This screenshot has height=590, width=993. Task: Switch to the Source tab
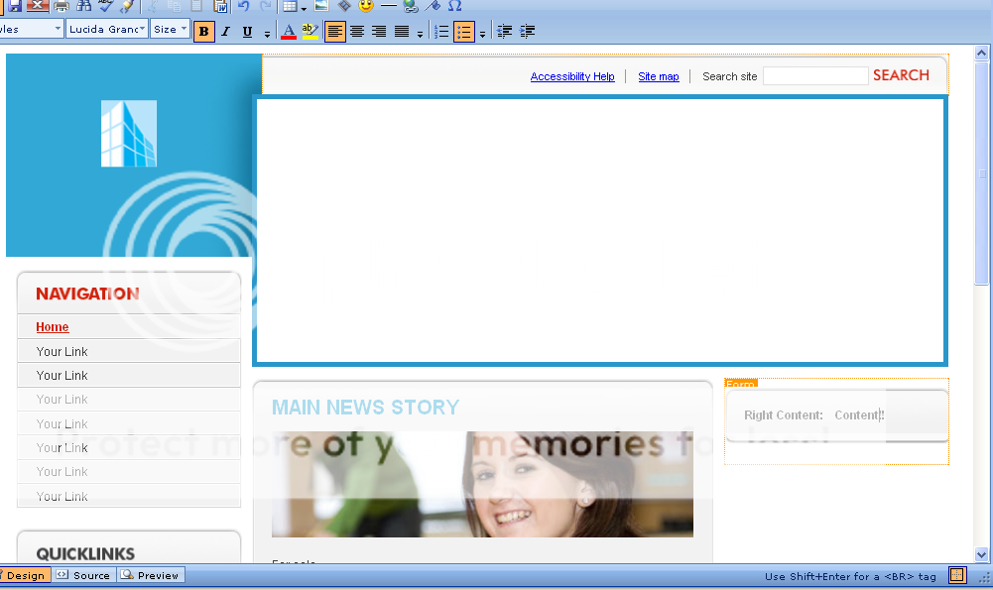coord(83,575)
